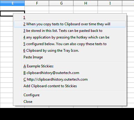Screen dimensions: 134x120
Task: Open Configure from the popup menu
Action: 70,95
